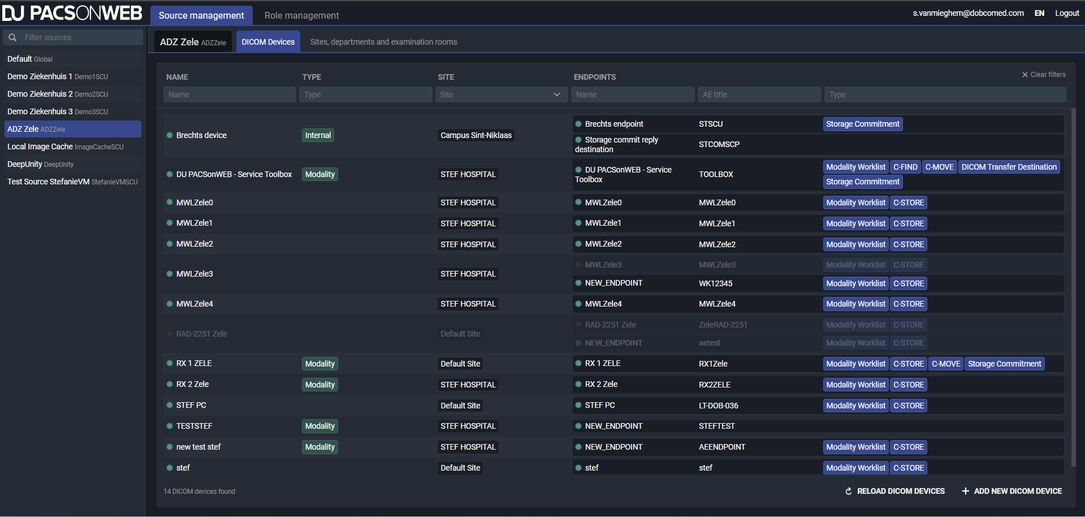1085x517 pixels.
Task: Click the endpoint Type filter field
Action: [x=945, y=94]
